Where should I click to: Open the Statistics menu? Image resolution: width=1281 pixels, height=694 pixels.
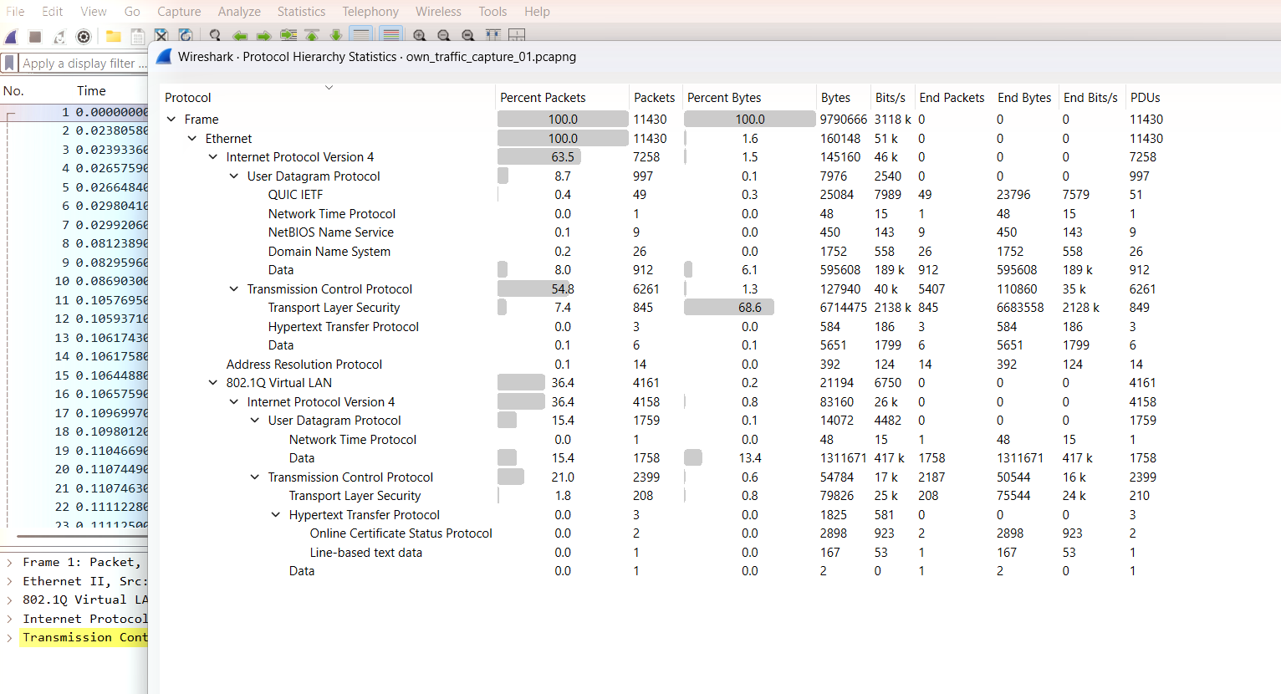point(301,12)
